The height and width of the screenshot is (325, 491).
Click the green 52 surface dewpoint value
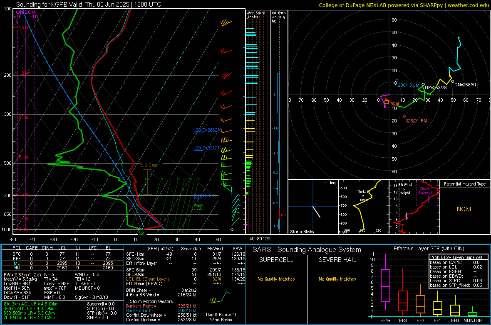click(141, 233)
